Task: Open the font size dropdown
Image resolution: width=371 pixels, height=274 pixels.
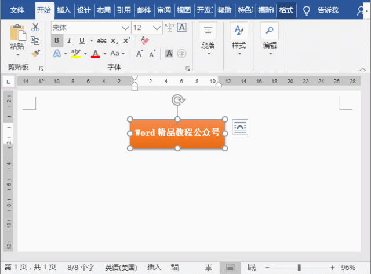Action: (x=157, y=28)
